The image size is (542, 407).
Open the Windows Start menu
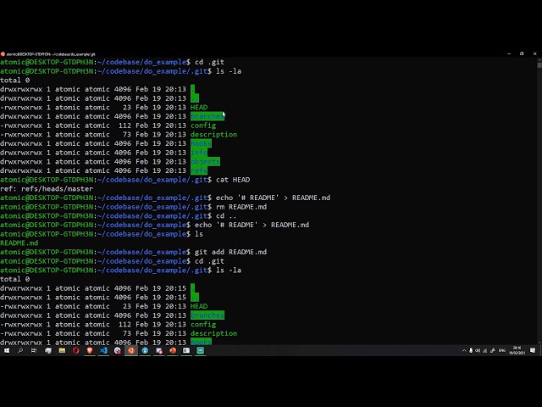tap(7, 350)
